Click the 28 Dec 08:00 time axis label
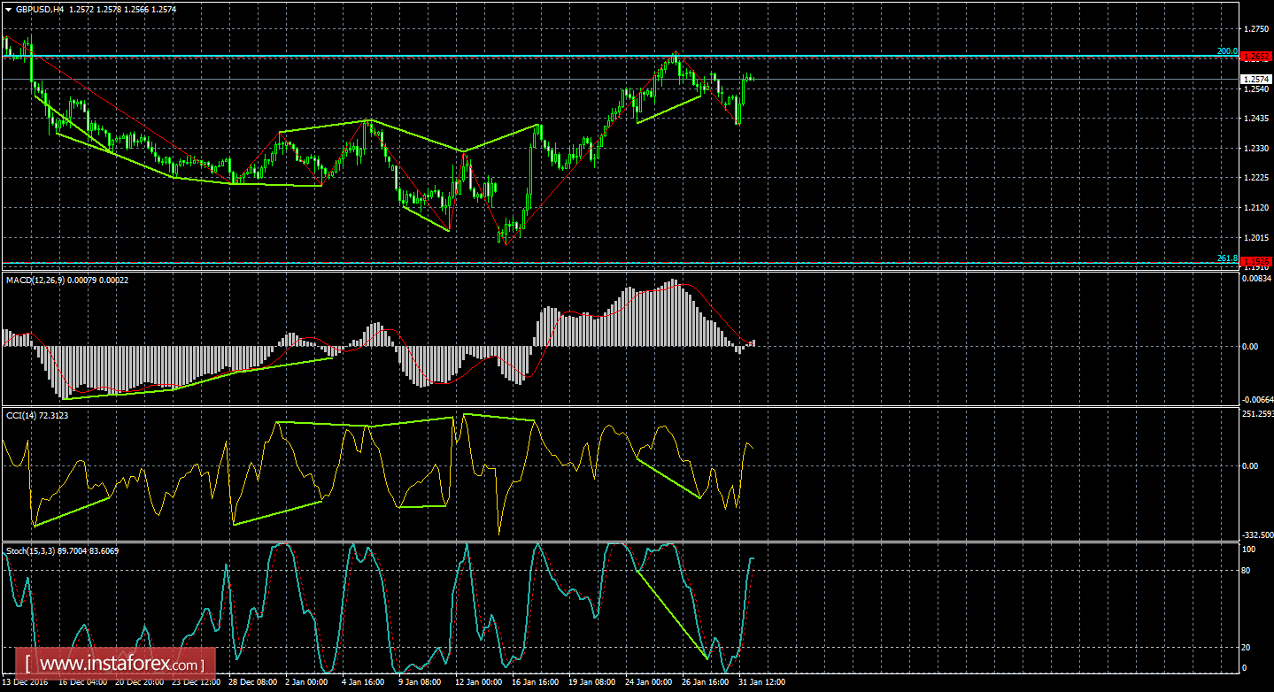 pyautogui.click(x=252, y=682)
